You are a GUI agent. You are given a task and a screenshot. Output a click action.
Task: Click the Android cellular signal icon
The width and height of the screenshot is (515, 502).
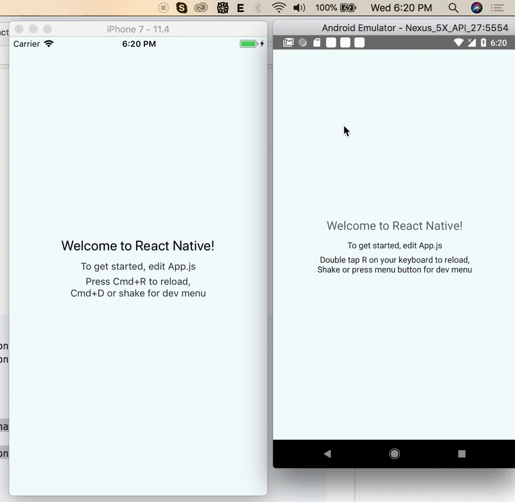pos(471,43)
